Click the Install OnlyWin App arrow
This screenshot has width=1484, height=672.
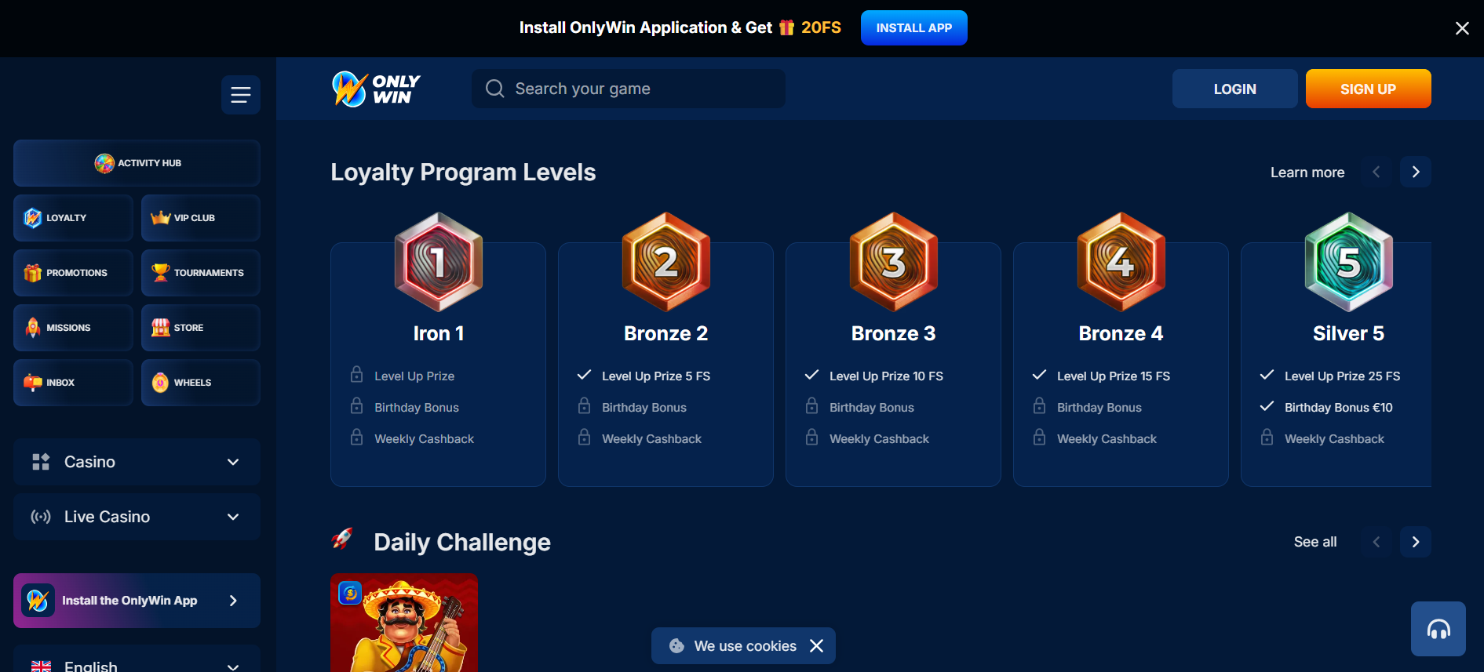[x=233, y=601]
